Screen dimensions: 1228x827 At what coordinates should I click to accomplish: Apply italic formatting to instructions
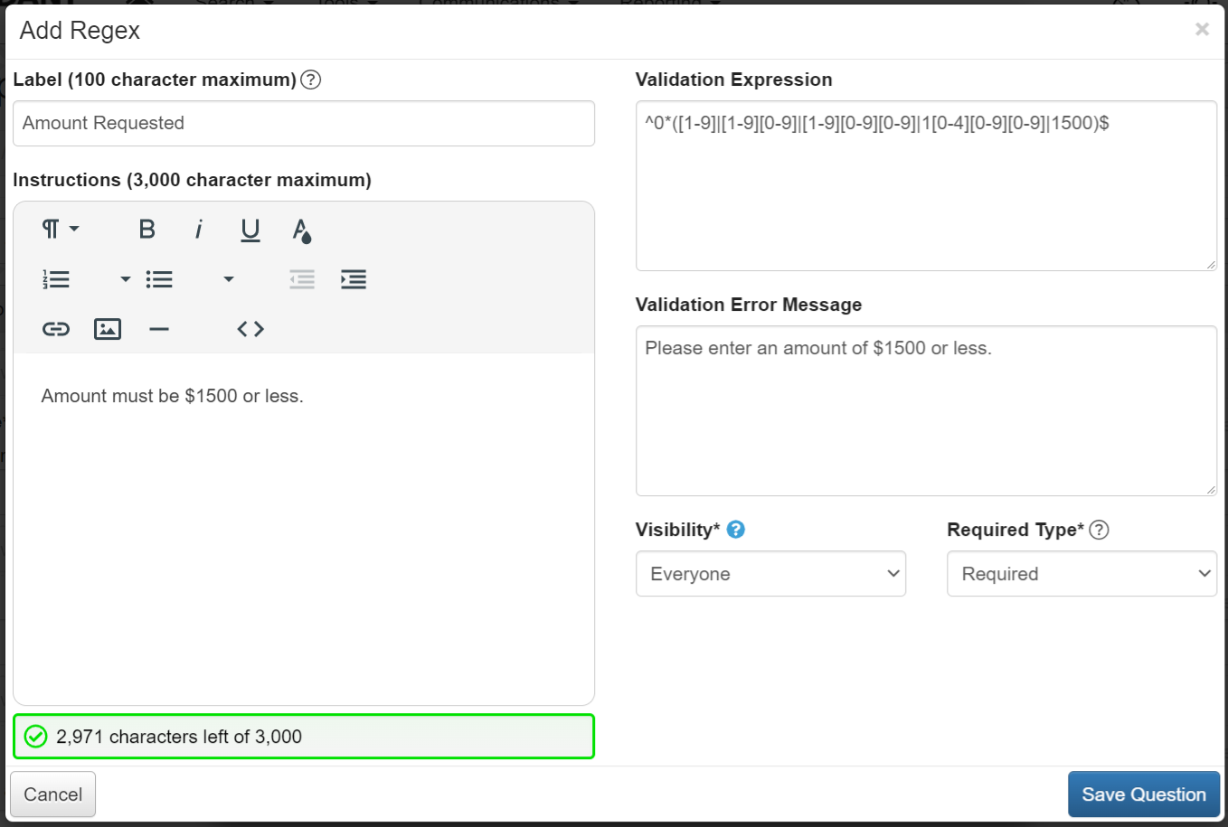199,230
